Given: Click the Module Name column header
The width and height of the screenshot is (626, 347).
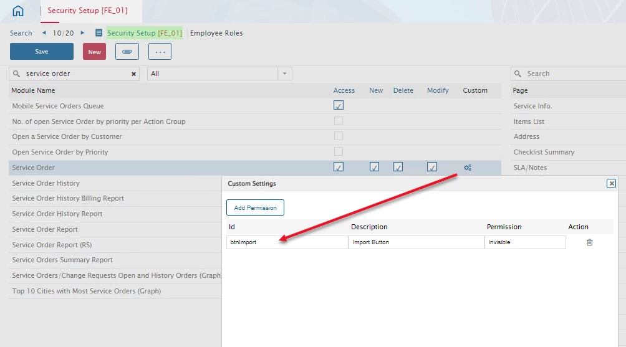Looking at the screenshot, I should [x=33, y=90].
